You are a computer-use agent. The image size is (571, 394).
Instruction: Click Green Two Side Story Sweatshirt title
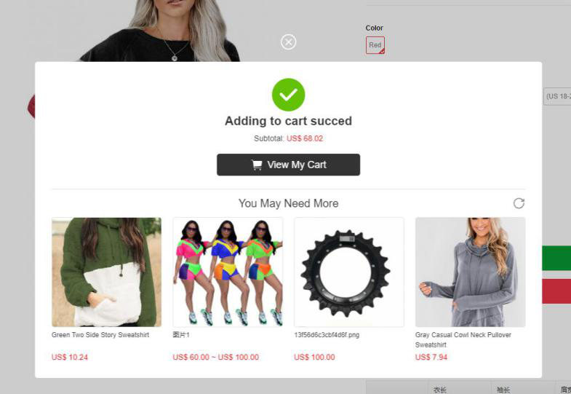pos(100,334)
